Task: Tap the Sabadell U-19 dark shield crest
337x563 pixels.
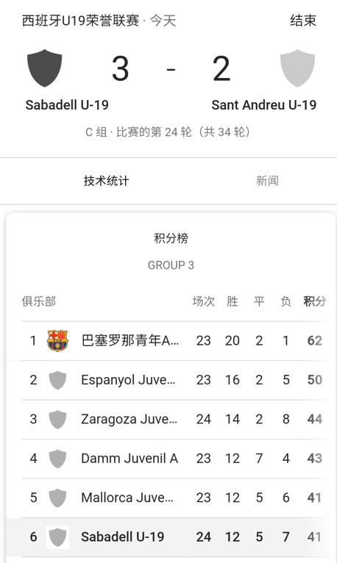Action: (45, 68)
